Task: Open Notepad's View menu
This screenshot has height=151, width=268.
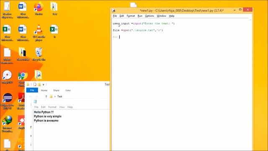Action: [62, 107]
